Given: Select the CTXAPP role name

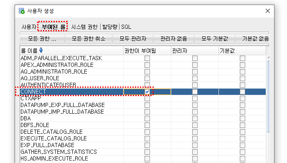Looking at the screenshot, I should 30,99.
